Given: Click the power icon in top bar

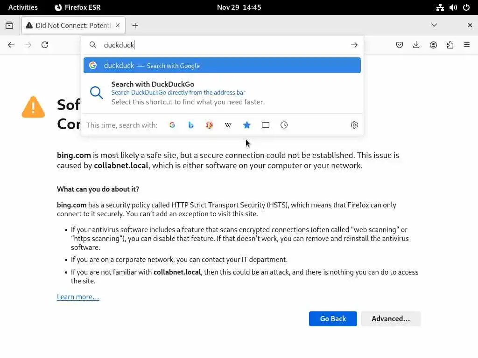Looking at the screenshot, I should pyautogui.click(x=466, y=7).
